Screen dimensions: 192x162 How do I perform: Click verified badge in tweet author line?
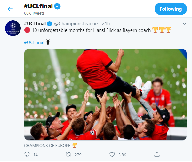[50, 24]
